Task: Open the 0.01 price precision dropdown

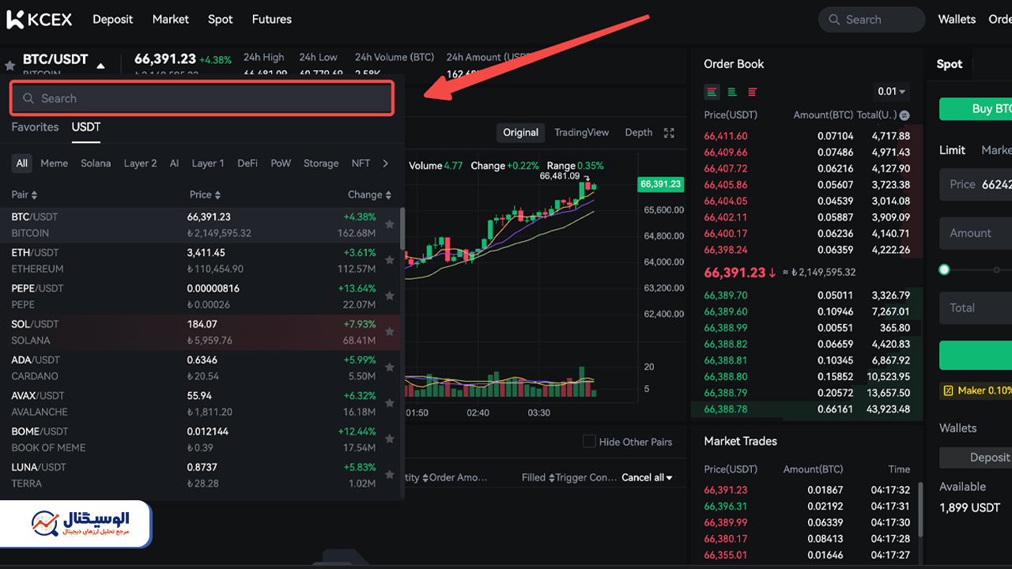Action: coord(892,92)
